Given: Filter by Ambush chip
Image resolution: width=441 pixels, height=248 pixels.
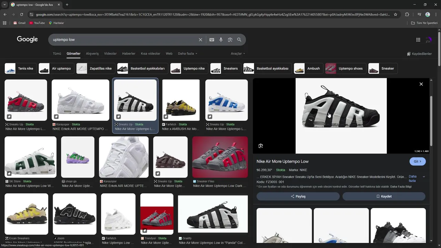Looking at the screenshot, I should pos(309,69).
